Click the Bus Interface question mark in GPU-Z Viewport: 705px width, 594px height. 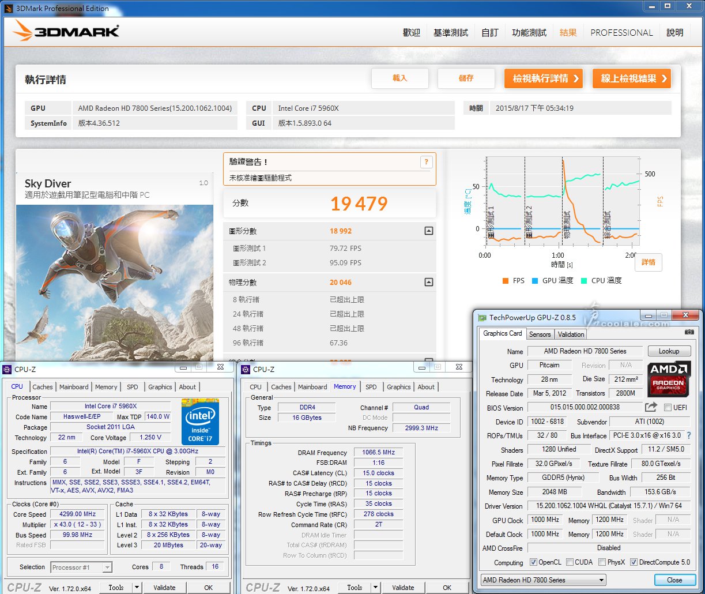pyautogui.click(x=688, y=435)
